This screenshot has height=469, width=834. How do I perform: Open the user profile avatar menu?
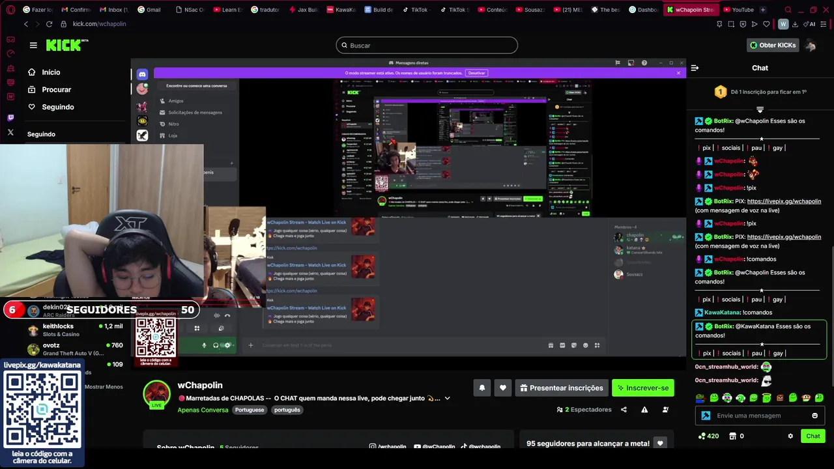pos(811,45)
